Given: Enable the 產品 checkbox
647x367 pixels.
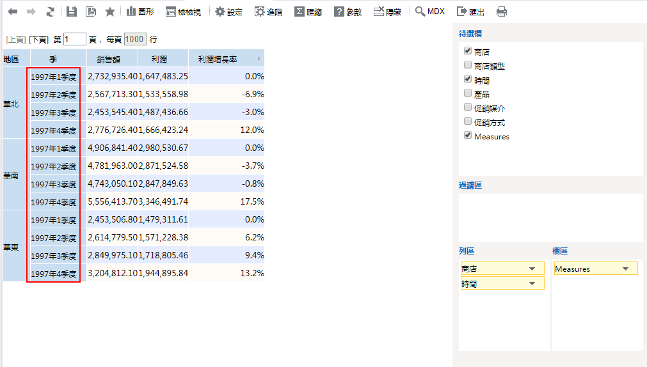Looking at the screenshot, I should coord(468,93).
